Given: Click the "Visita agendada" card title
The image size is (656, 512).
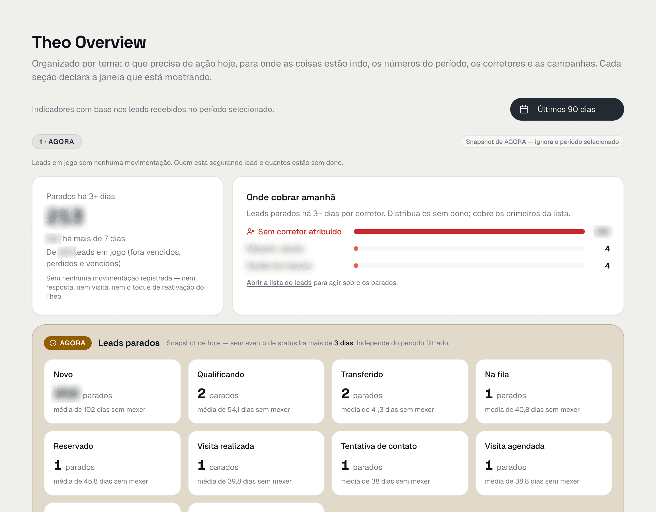Looking at the screenshot, I should tap(514, 446).
